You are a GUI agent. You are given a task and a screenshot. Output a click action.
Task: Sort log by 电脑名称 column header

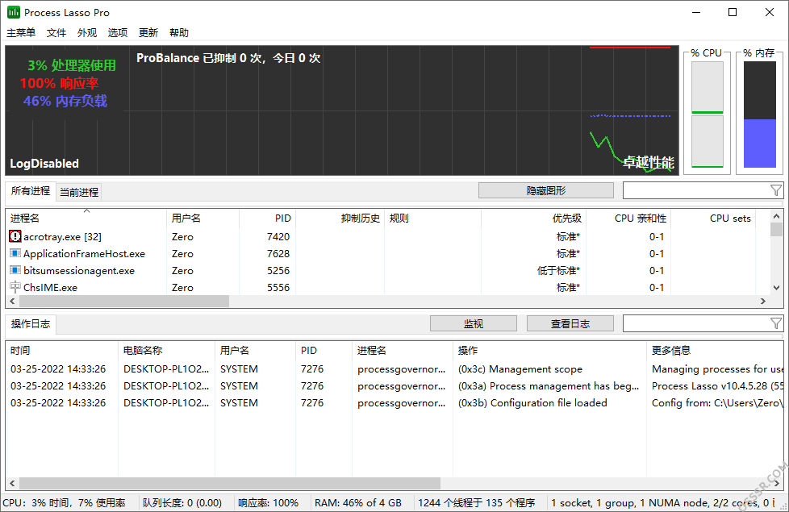tap(166, 351)
